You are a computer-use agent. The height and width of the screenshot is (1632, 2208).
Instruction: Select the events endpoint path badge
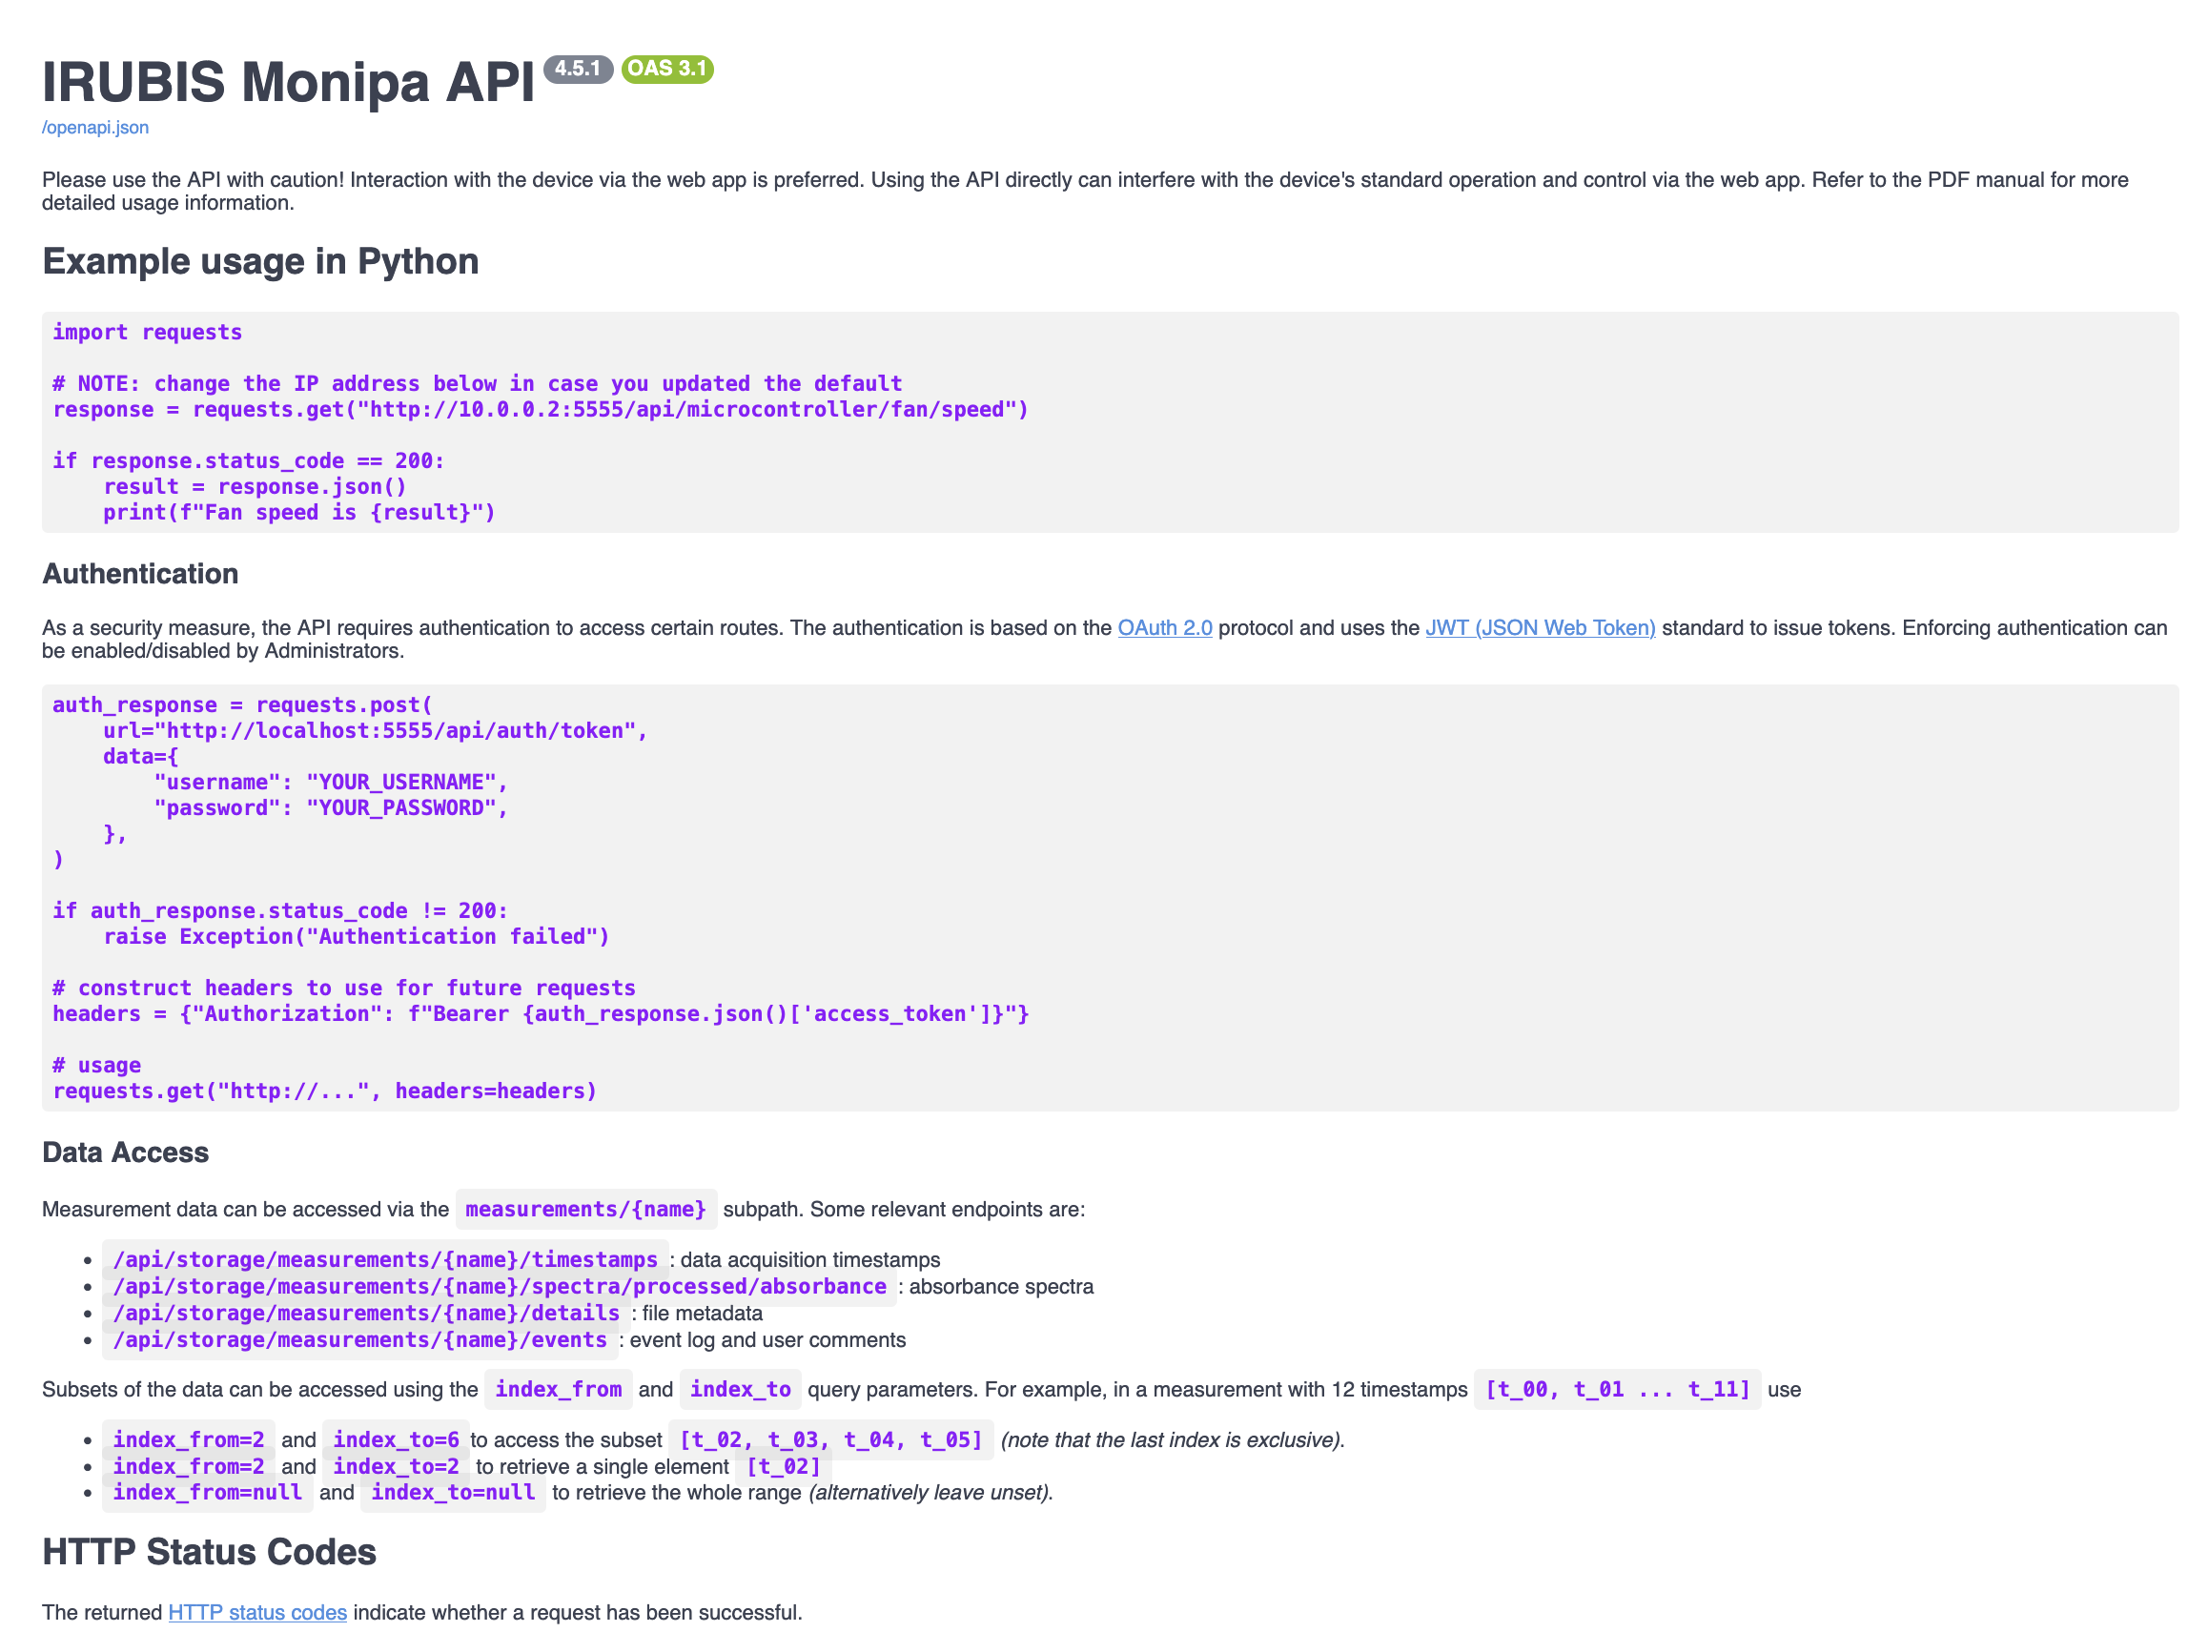(358, 1339)
